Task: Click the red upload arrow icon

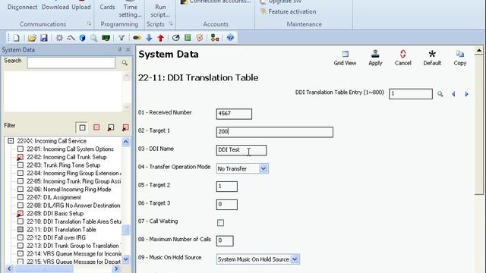Action: pos(160,38)
